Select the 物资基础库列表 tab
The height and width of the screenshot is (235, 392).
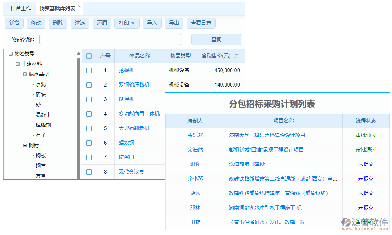[56, 8]
